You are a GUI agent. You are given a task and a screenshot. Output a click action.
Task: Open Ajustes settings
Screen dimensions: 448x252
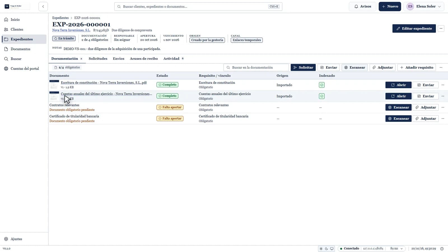tap(24, 239)
